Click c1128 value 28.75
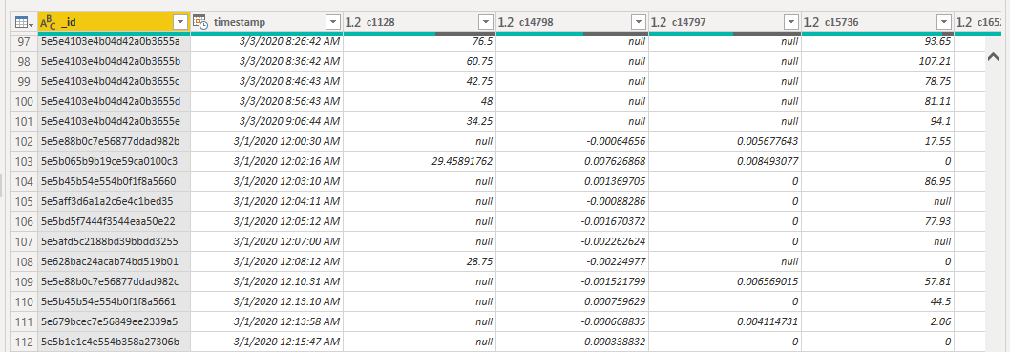The height and width of the screenshot is (352, 1010). [x=480, y=261]
